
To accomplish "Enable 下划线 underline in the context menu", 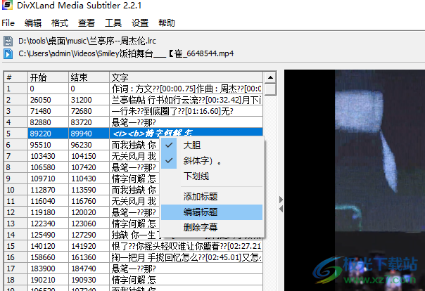I will pos(212,176).
